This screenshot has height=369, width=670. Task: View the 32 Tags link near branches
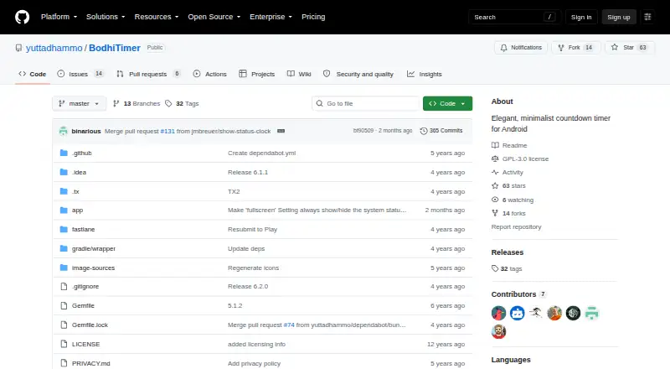click(182, 104)
